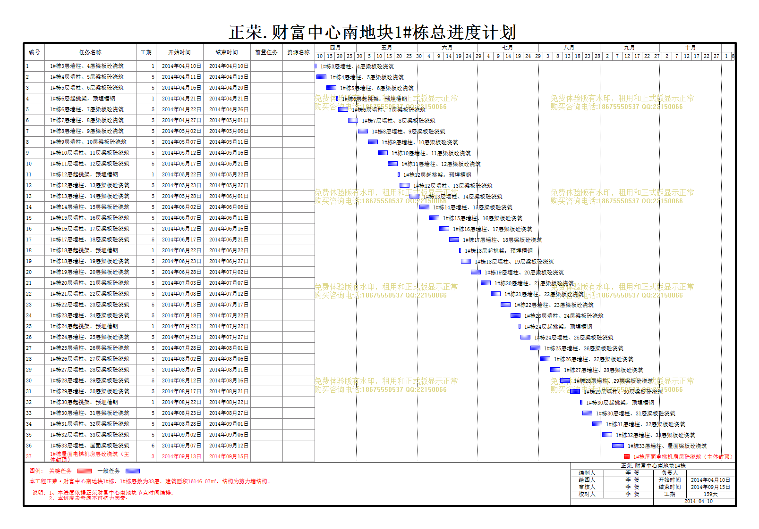759x529 pixels.
Task: Select the Gantt bar for 1#栋18层起挑架，预埋槽钢
Action: (x=460, y=250)
